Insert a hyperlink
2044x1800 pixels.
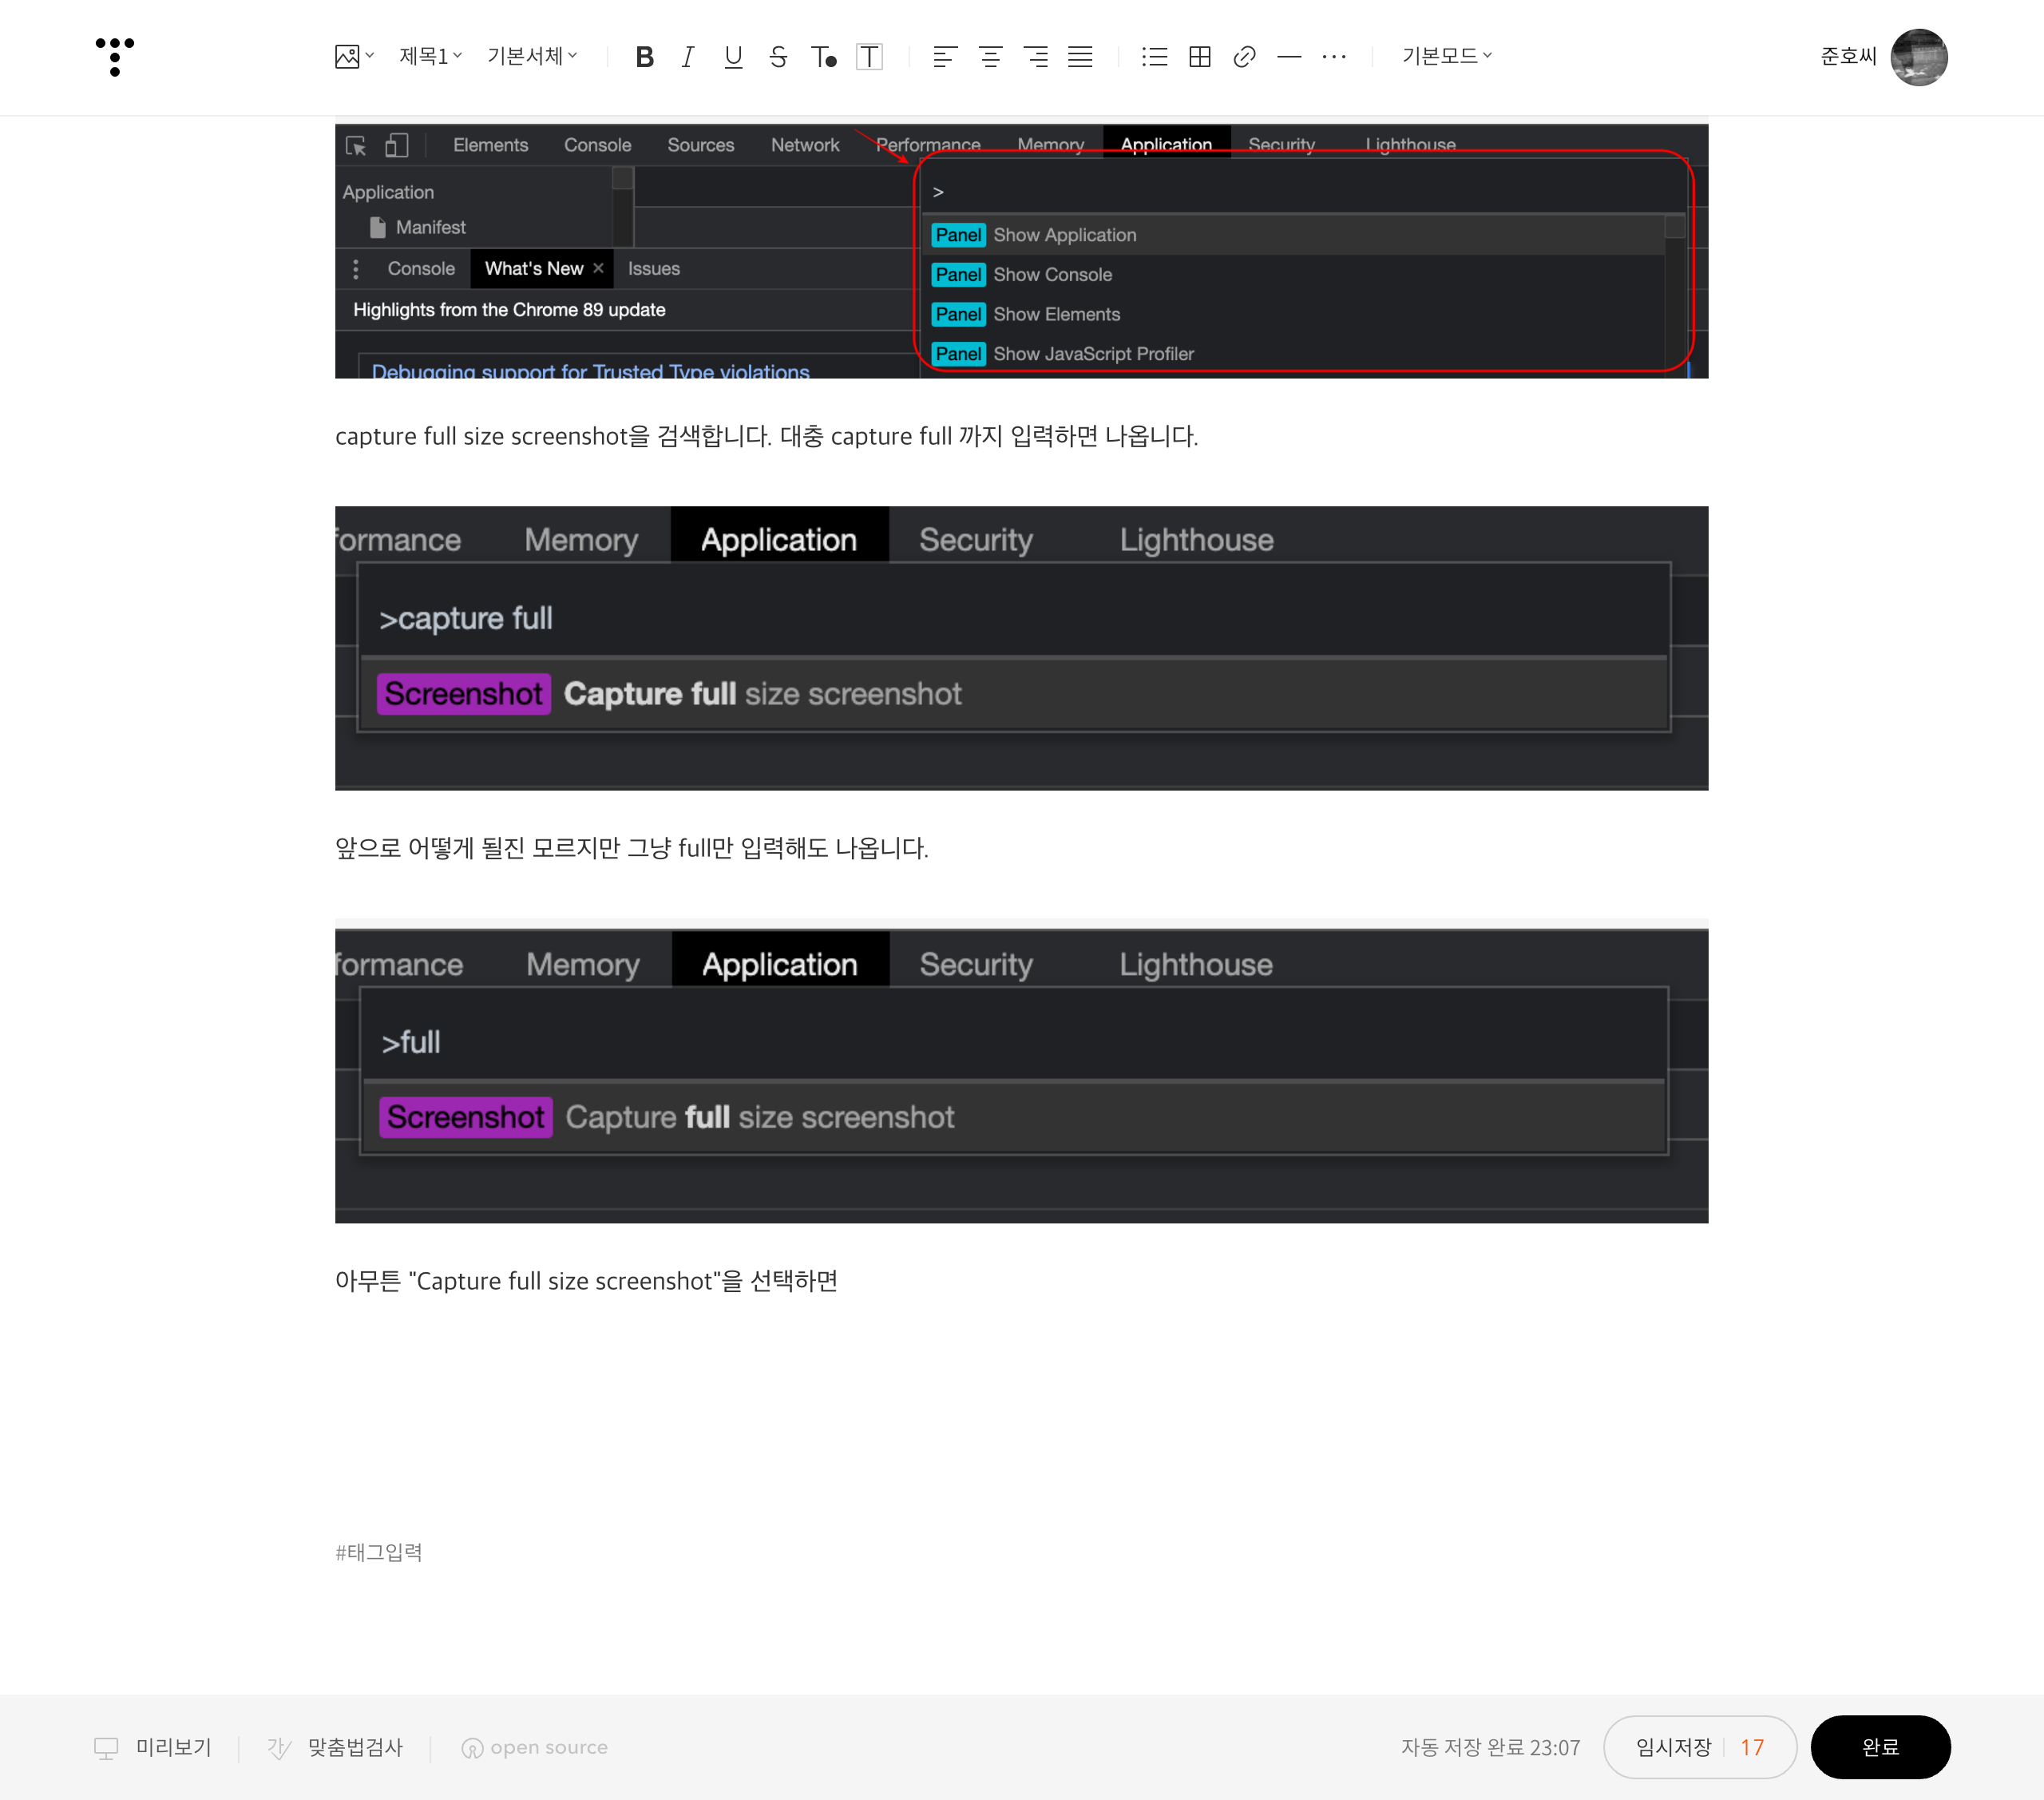(1244, 57)
